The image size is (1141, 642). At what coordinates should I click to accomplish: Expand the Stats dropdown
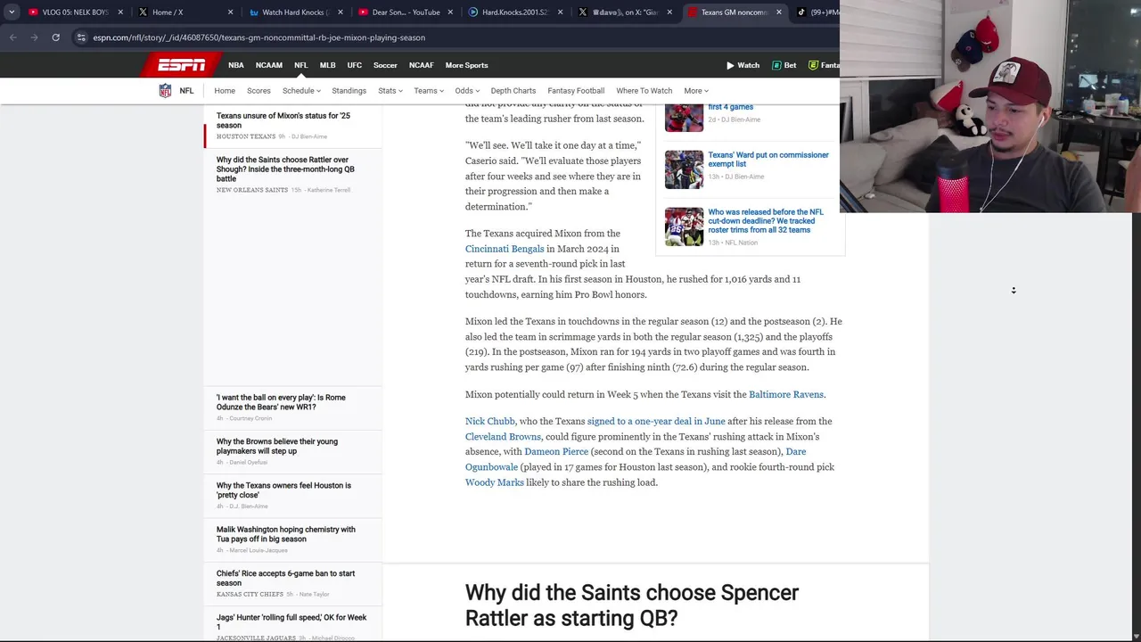click(390, 91)
